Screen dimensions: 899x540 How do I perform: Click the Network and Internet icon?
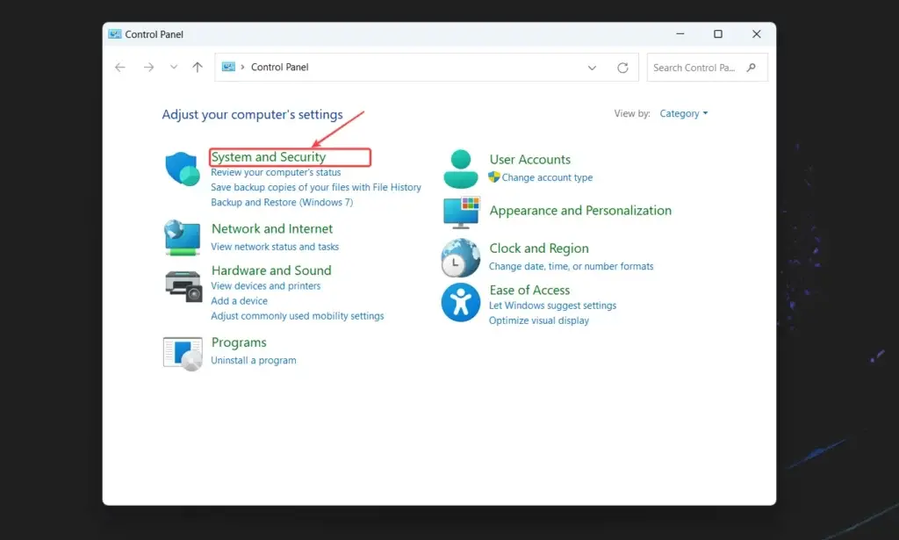click(182, 237)
